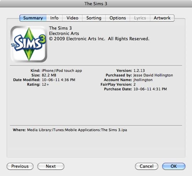Confirm with the OK button
Viewport: 192px width, 176px height.
[174, 166]
